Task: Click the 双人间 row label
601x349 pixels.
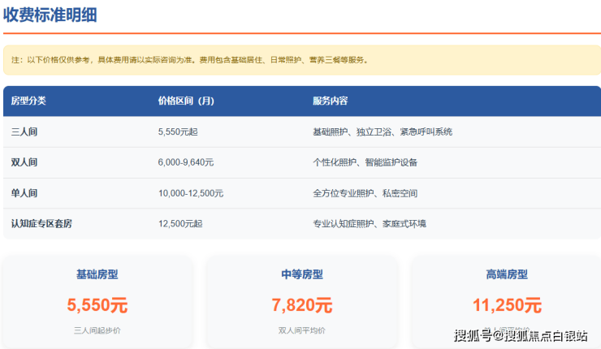Action: [24, 162]
